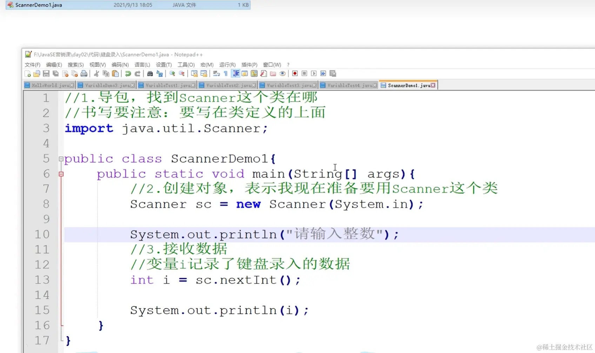
Task: Collapse the main method fold marker
Action: (61, 174)
